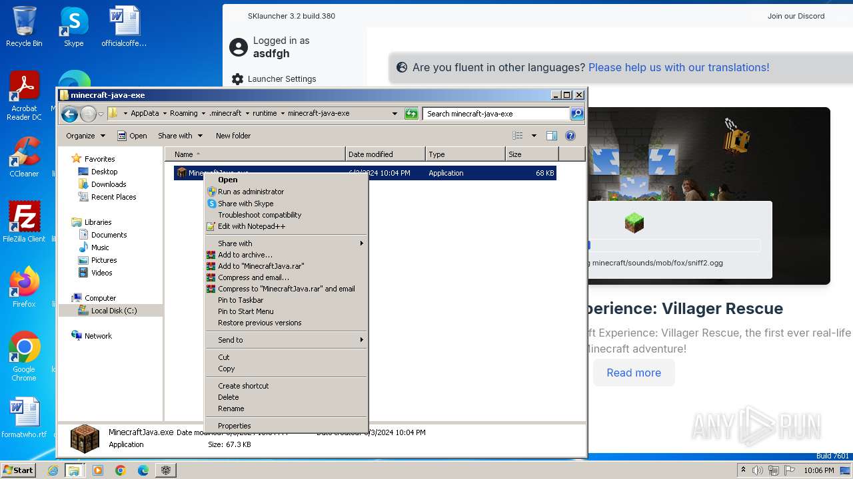
Task: Open Edge from the taskbar
Action: (143, 470)
